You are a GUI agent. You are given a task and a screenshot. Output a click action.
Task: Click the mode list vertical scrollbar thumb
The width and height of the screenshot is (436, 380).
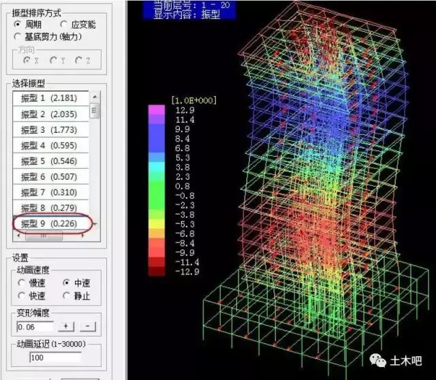(x=95, y=110)
